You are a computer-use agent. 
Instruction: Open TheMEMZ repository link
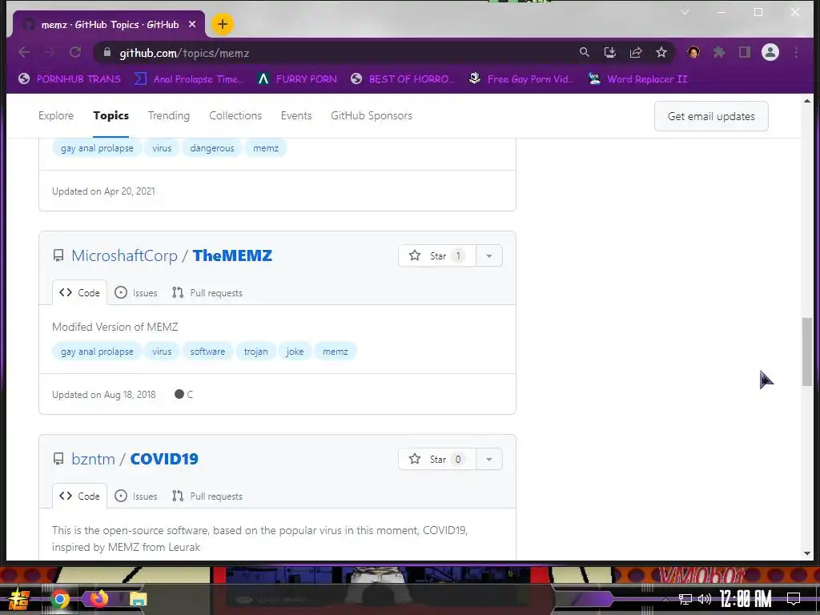(x=232, y=255)
